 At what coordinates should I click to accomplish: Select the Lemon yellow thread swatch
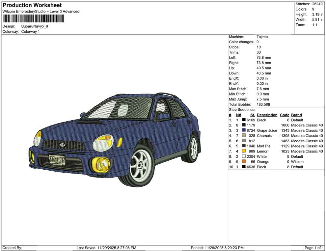tap(244, 151)
